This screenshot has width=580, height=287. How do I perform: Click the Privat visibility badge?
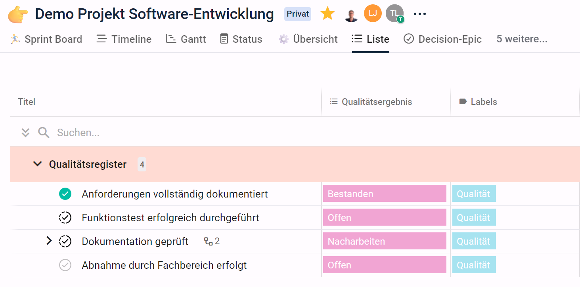(298, 14)
